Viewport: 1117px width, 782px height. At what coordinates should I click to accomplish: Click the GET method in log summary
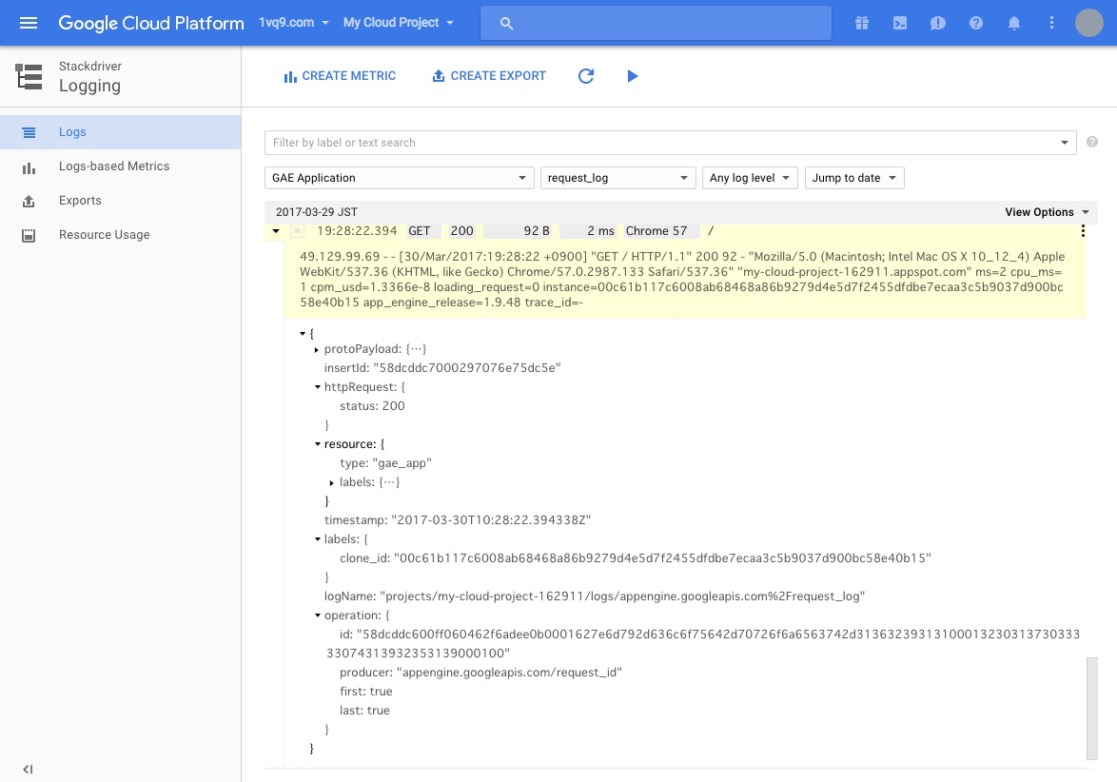(x=420, y=231)
